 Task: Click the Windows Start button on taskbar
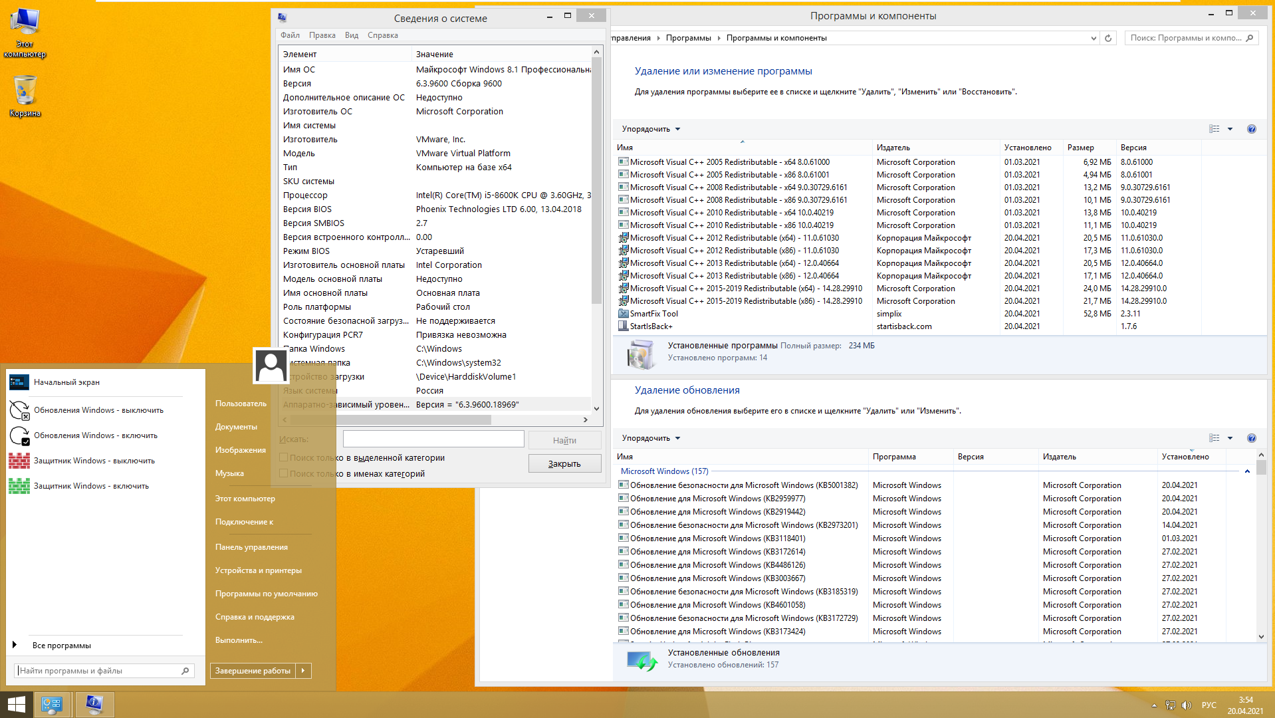click(x=16, y=705)
